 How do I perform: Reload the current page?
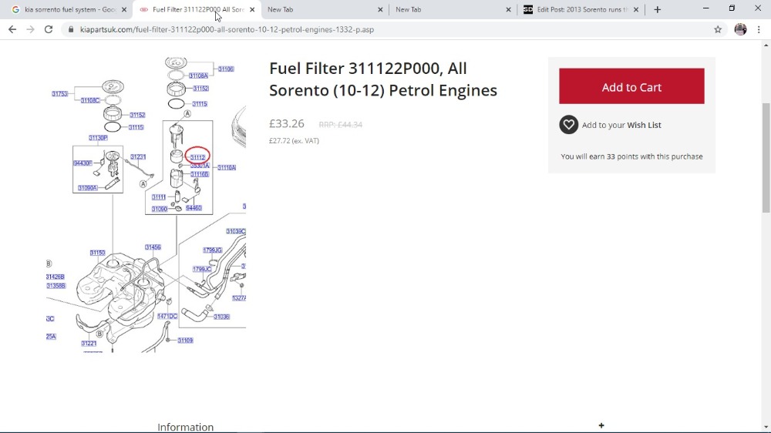point(48,29)
